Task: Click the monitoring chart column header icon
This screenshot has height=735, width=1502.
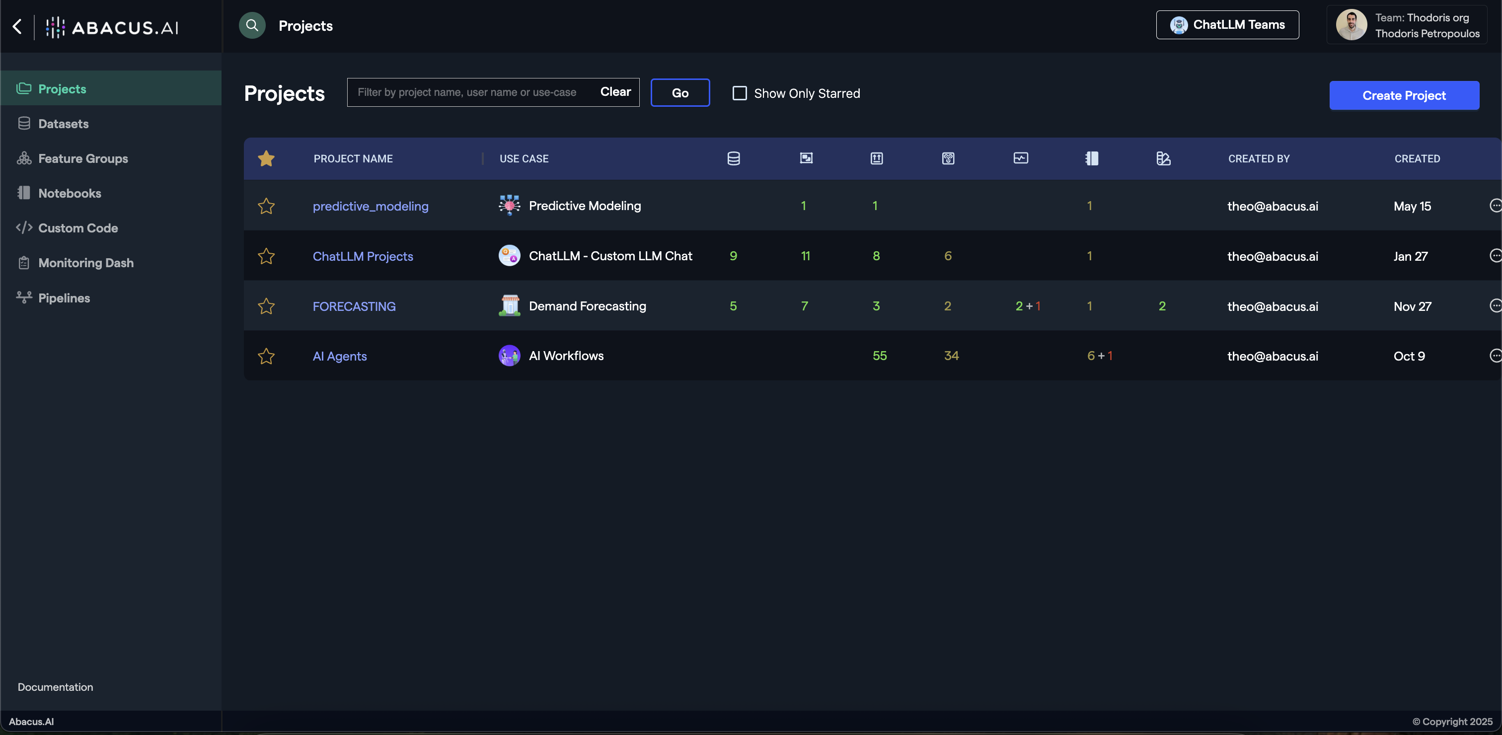Action: (x=1020, y=158)
